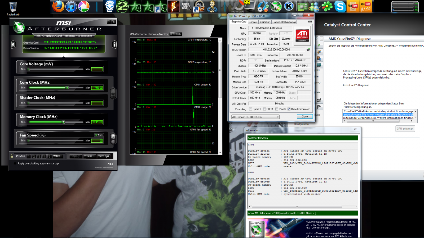Toggle the CUDA checkbox in GPU-Z
Screen dimensions: 424x238
click(264, 109)
